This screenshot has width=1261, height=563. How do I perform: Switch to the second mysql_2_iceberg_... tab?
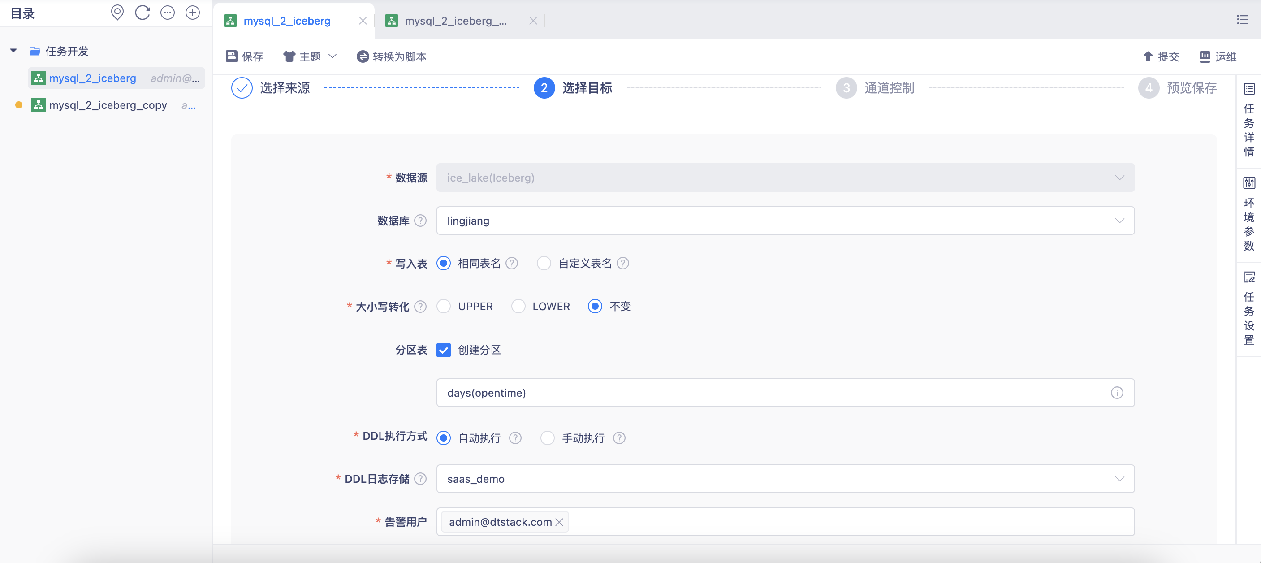click(456, 21)
